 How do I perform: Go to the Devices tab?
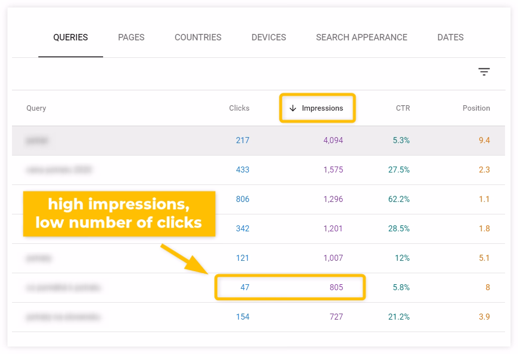(268, 37)
